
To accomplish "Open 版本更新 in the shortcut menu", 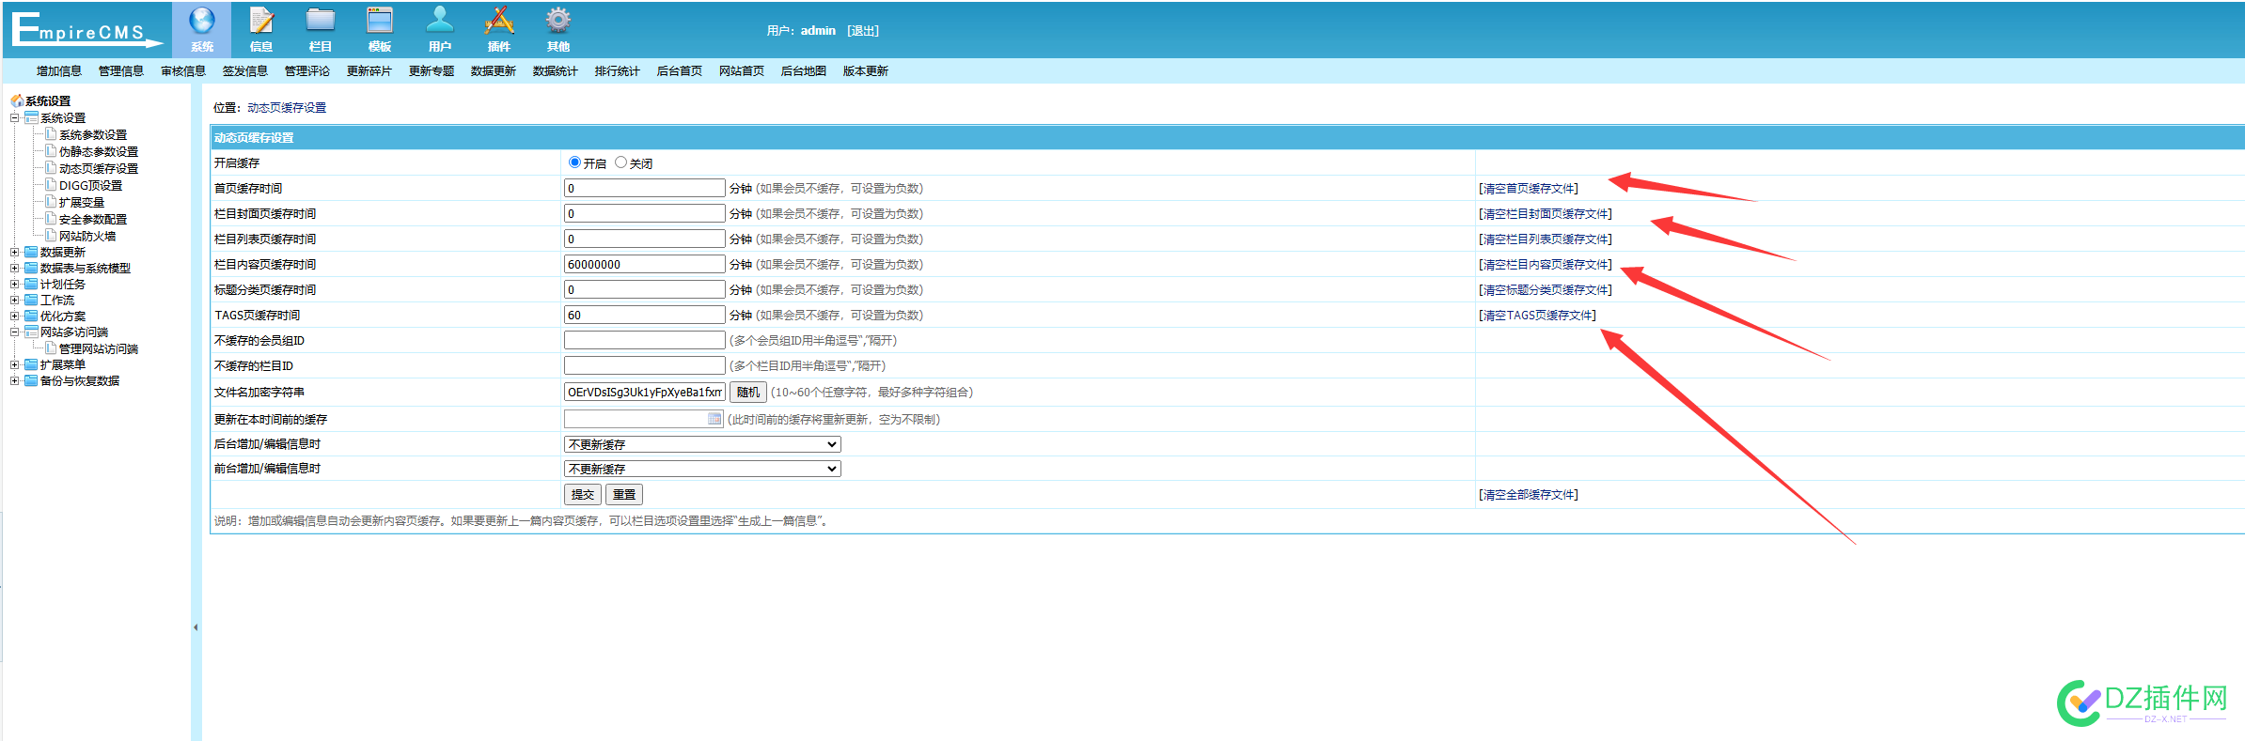I will coord(865,71).
